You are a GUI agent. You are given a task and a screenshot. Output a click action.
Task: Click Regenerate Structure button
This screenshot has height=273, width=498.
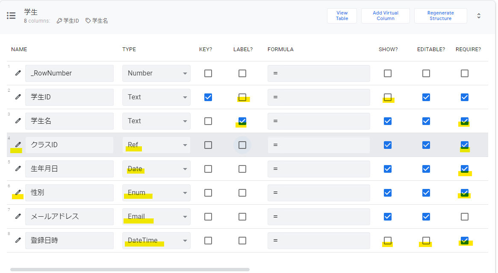[x=441, y=16]
